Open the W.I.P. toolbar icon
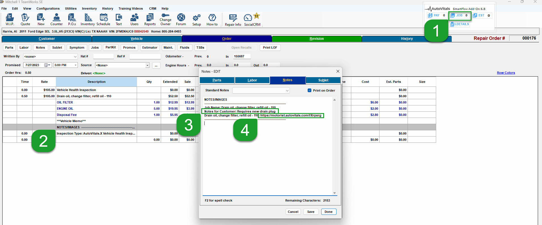Image resolution: width=542 pixels, height=225 pixels. [10, 20]
